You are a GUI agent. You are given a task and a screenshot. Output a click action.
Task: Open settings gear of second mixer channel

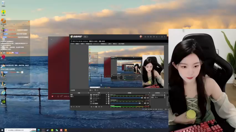(x=148, y=103)
